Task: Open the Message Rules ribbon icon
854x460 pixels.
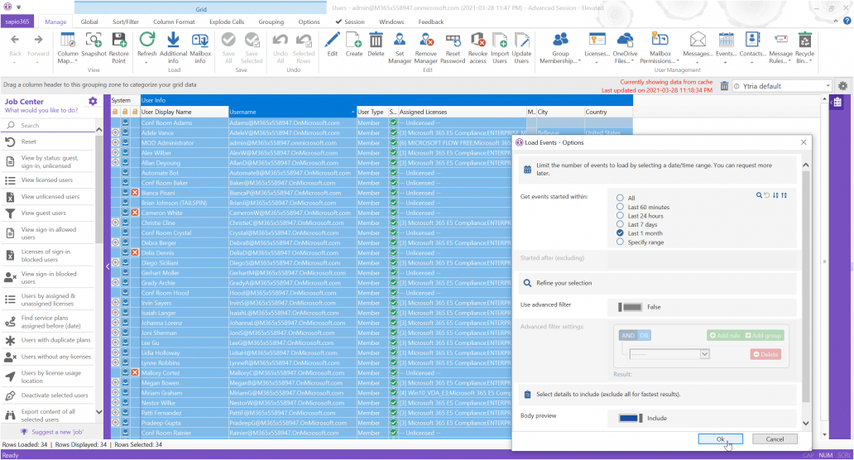Action: 780,41
